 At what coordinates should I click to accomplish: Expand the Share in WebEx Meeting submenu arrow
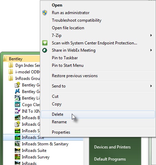coord(151,50)
